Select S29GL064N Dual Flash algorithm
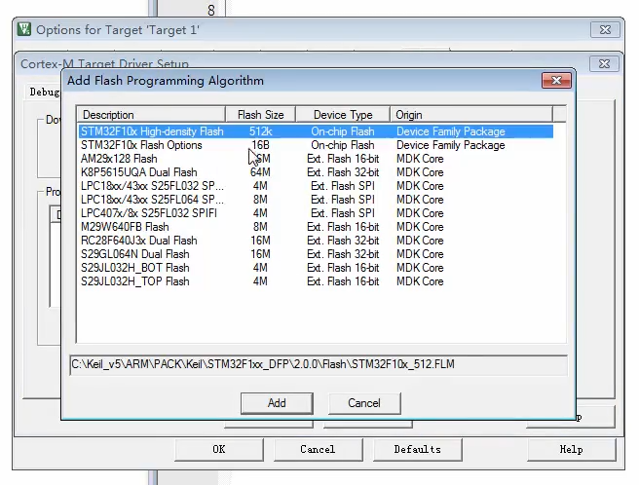 pyautogui.click(x=316, y=254)
